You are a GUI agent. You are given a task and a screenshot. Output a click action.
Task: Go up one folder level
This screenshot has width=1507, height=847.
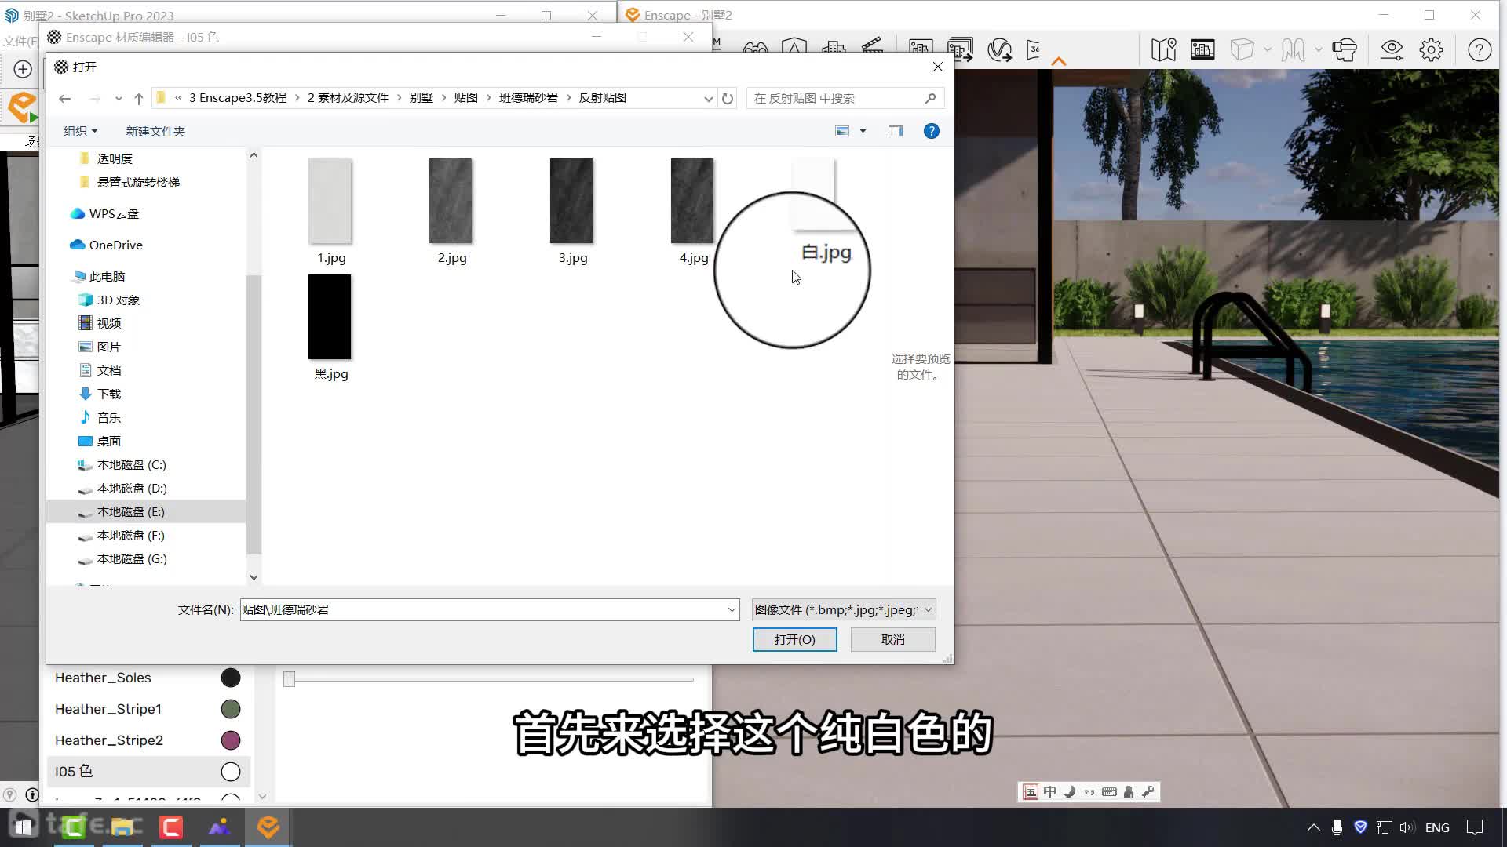point(139,98)
